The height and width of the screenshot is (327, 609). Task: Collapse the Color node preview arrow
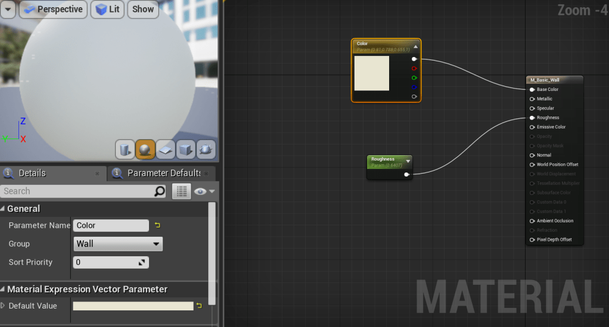[416, 46]
